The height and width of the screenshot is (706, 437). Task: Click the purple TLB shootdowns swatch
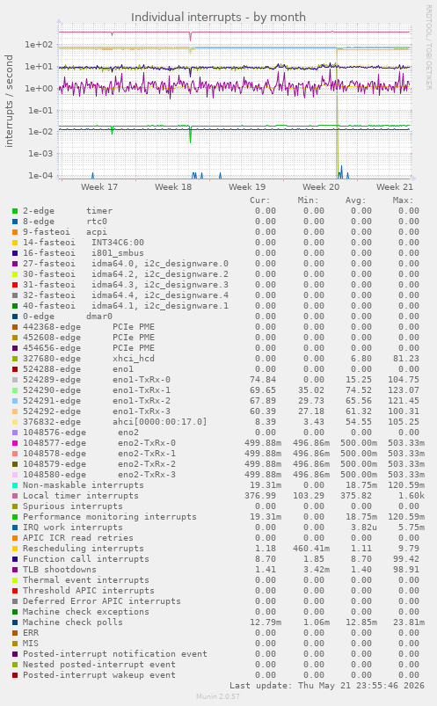pos(15,570)
